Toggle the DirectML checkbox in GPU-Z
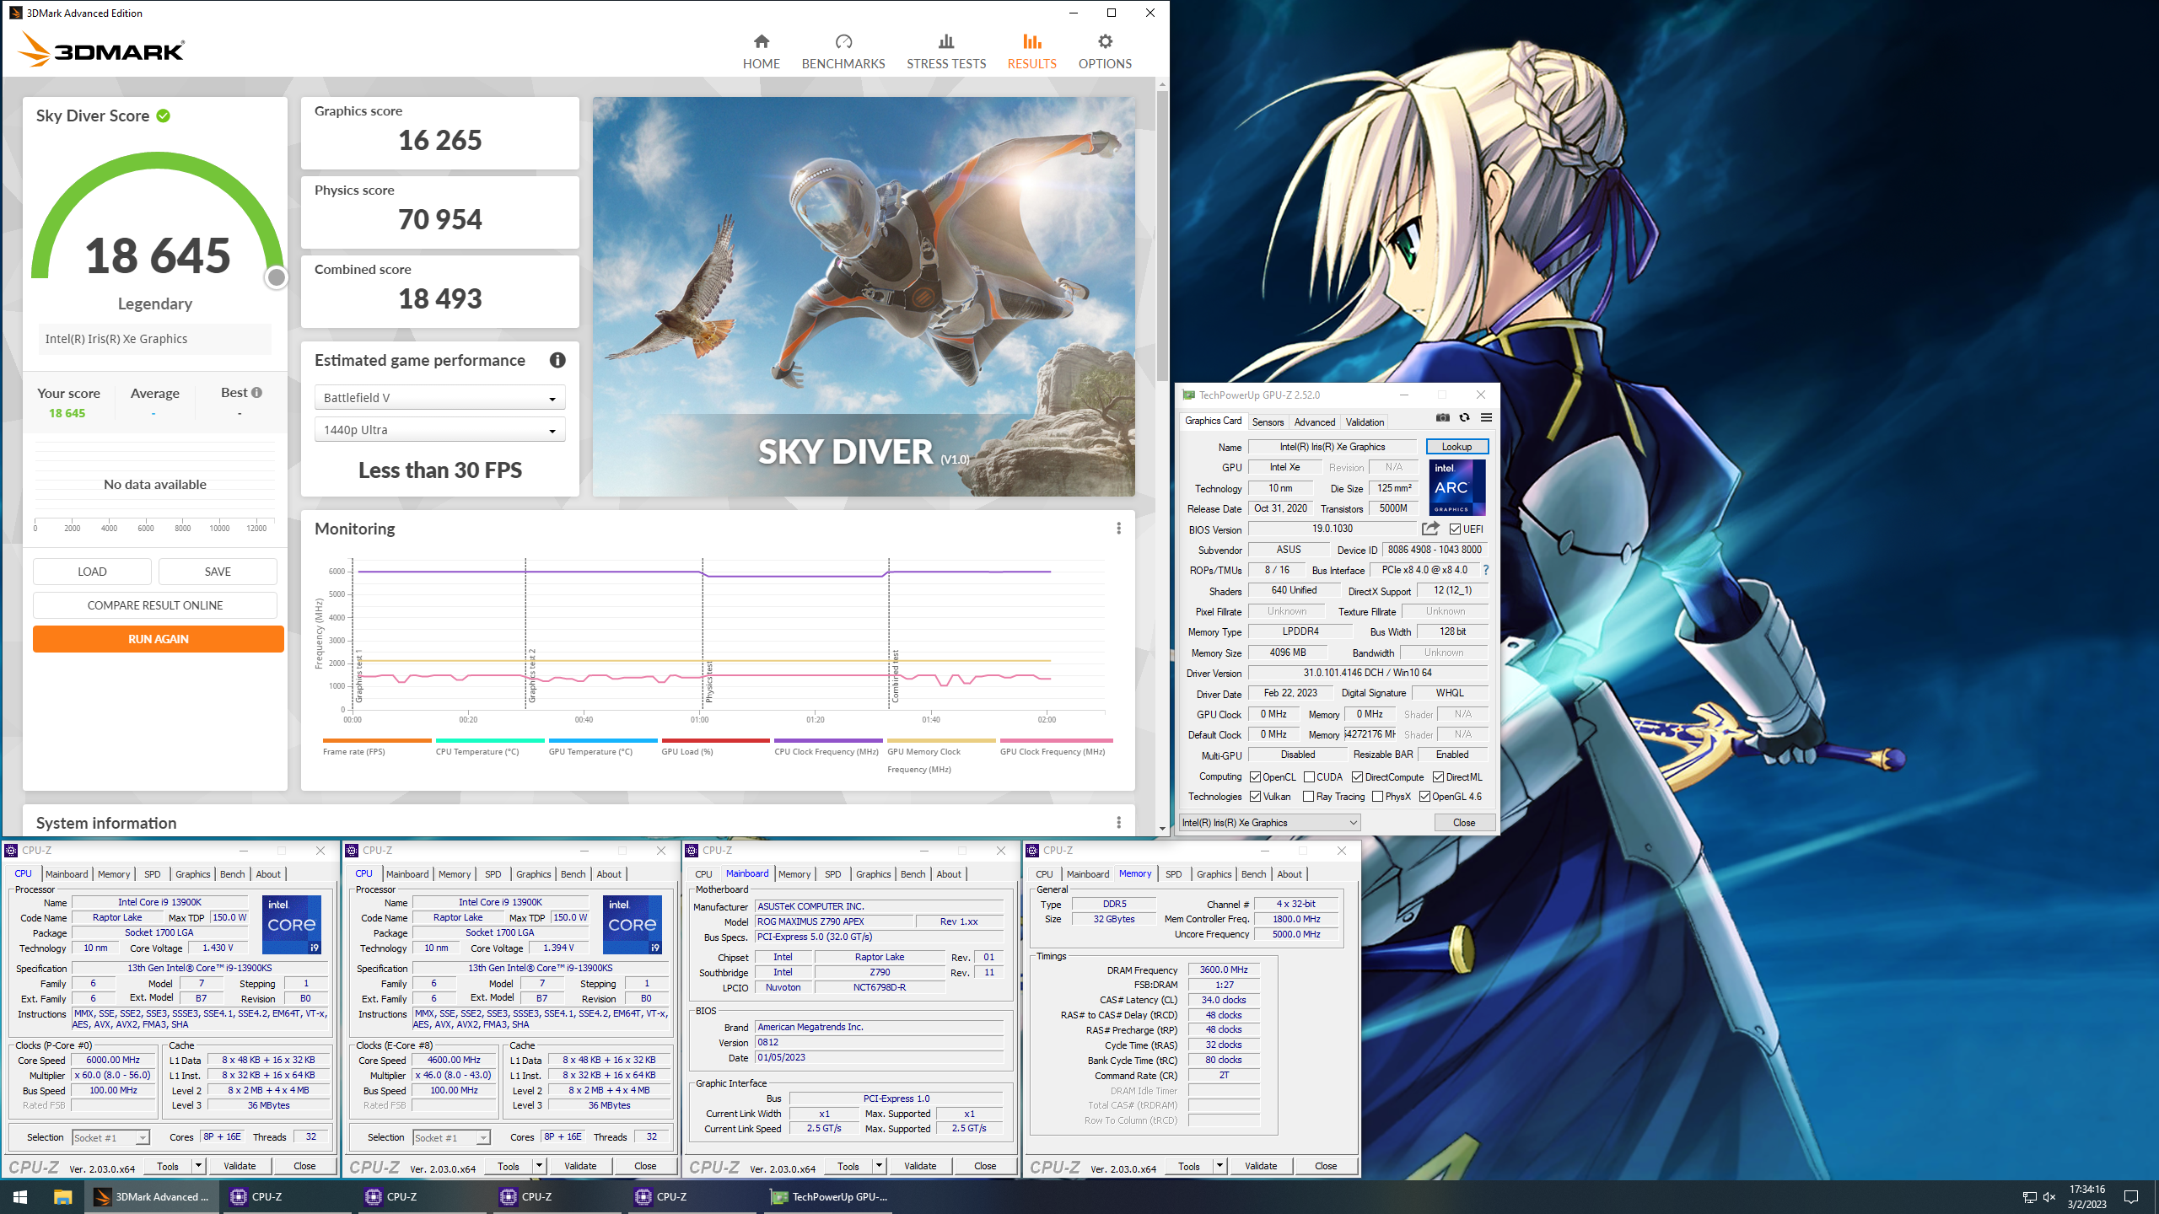This screenshot has height=1214, width=2159. tap(1438, 776)
